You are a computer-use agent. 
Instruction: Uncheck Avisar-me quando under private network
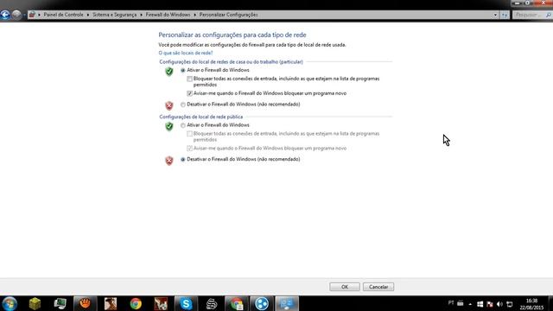tap(189, 93)
